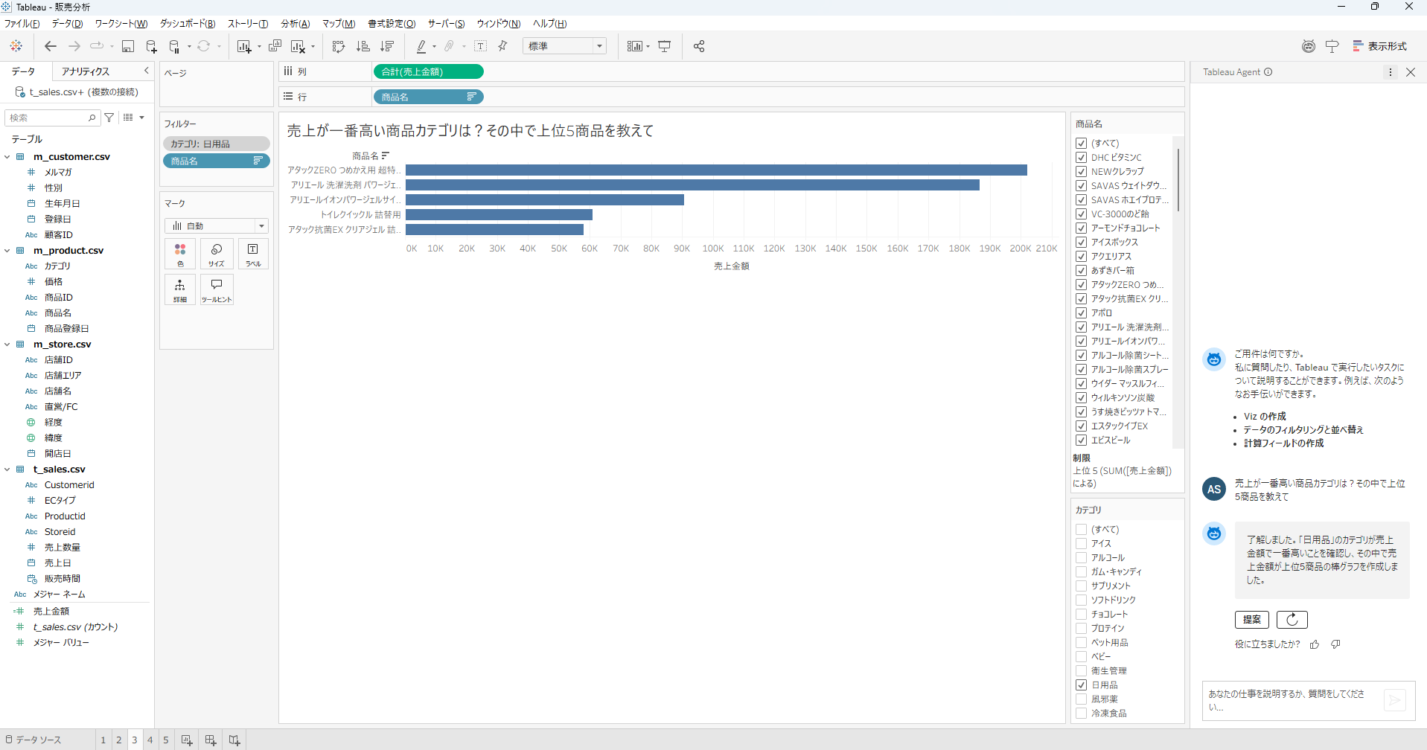Collapse the m_store.csv table

[x=7, y=344]
